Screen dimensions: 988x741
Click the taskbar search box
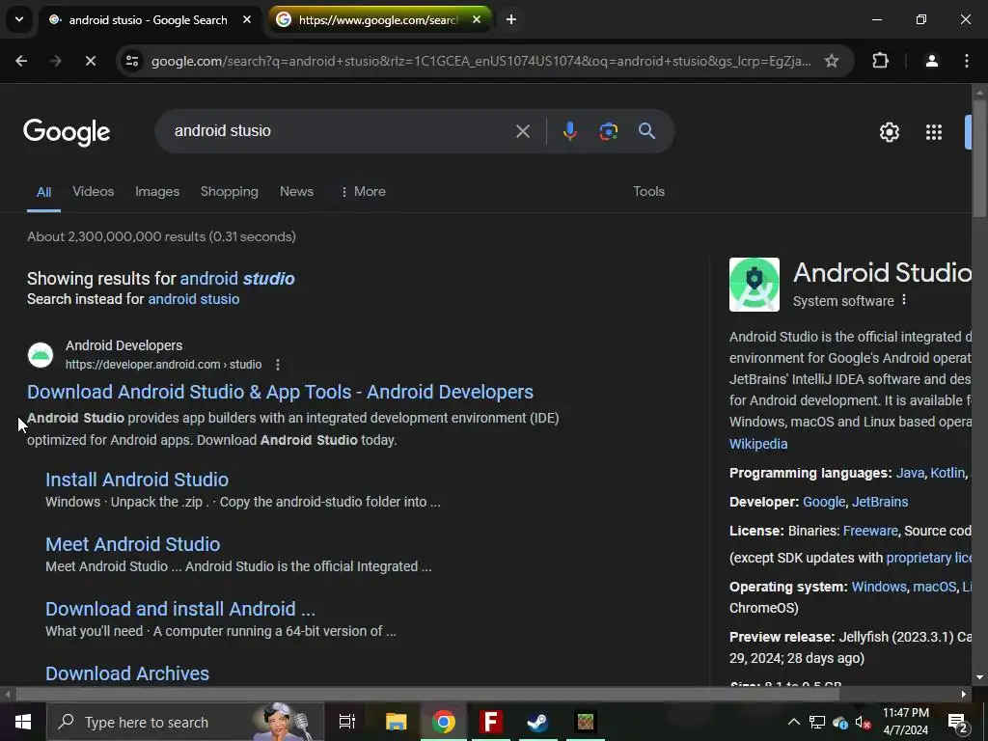coord(185,722)
